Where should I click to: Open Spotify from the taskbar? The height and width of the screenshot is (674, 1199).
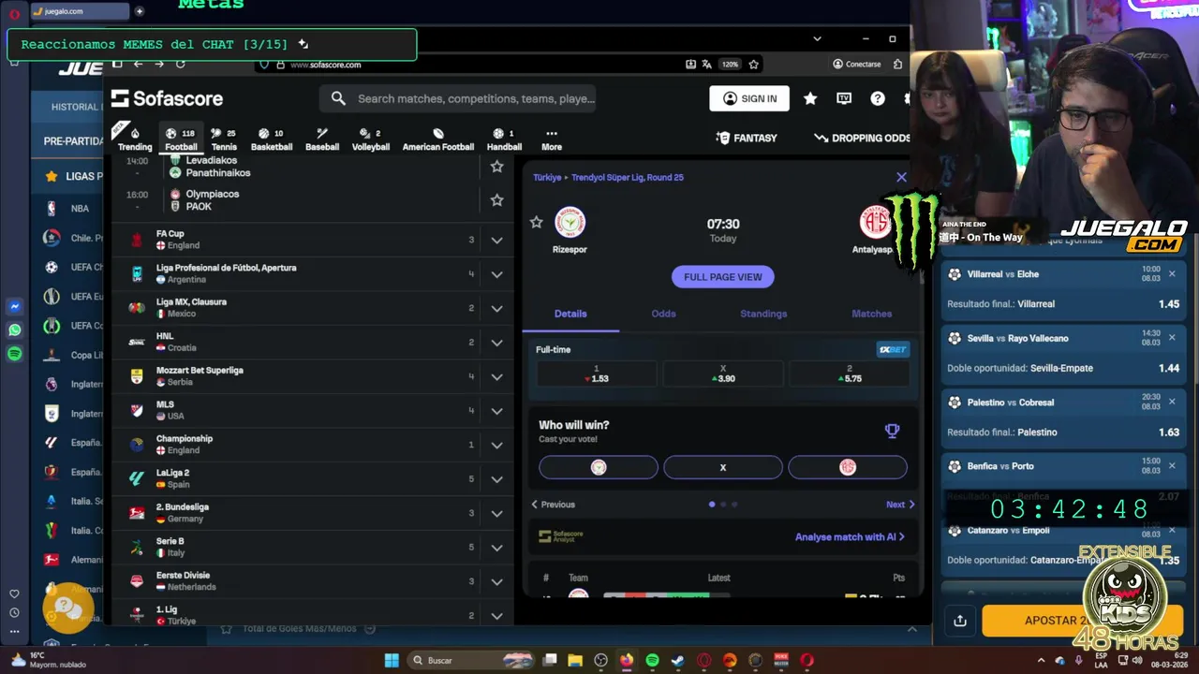click(652, 660)
